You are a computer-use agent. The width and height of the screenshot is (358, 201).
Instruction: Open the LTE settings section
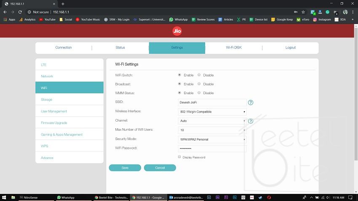[x=69, y=64]
